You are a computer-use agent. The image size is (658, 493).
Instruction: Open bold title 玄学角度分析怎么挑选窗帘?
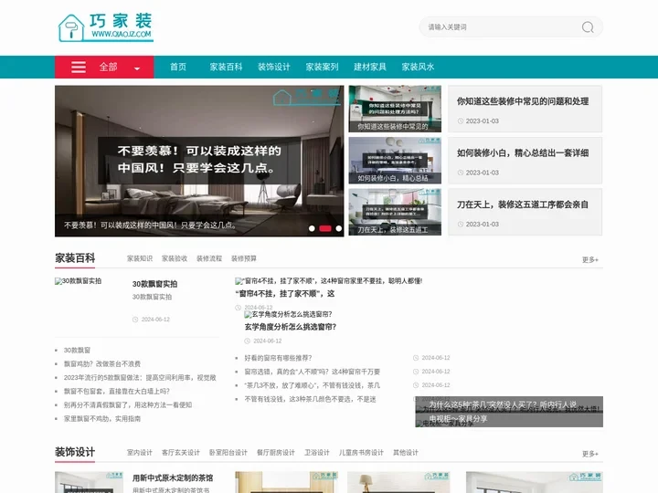[x=291, y=327]
